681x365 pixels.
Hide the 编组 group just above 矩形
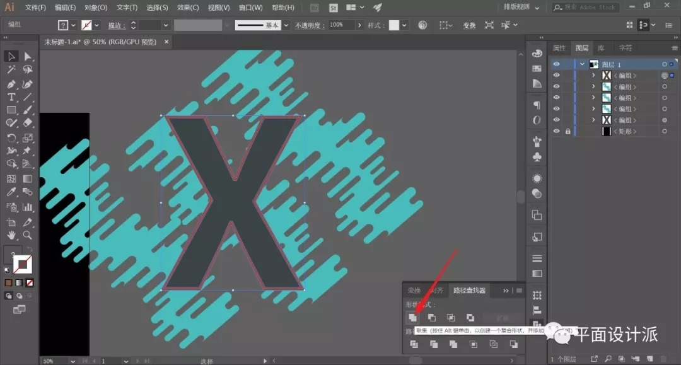(556, 120)
